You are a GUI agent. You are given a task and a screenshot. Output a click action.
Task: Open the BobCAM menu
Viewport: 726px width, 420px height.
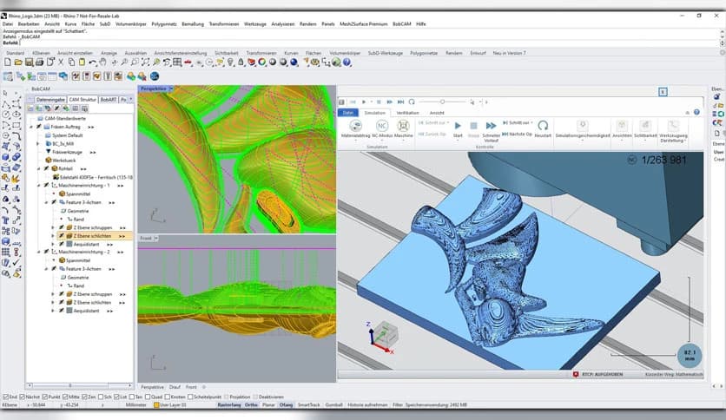pos(401,24)
